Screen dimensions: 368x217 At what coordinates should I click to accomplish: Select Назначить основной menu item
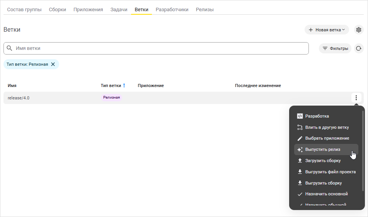(326, 194)
